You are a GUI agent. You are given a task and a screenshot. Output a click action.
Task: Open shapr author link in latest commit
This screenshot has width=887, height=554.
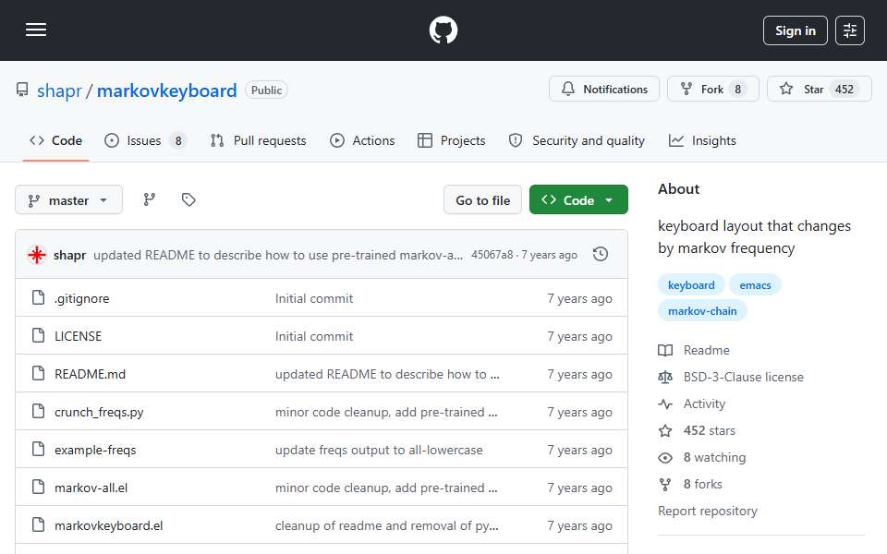69,256
